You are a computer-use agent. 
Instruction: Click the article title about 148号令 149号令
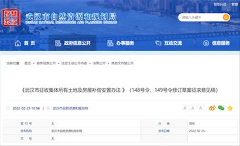tap(120, 90)
